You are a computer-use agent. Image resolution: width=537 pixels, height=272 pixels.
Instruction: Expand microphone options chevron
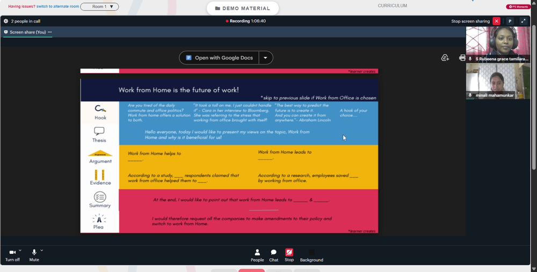point(41,251)
